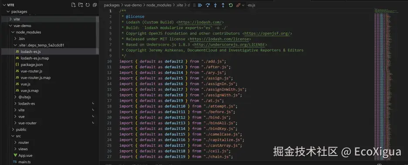The height and width of the screenshot is (165, 408).
Task: Click the "./camelCase.js" import path
Action: [x=221, y=134]
